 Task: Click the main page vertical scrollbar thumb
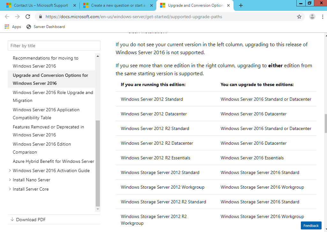(325, 124)
